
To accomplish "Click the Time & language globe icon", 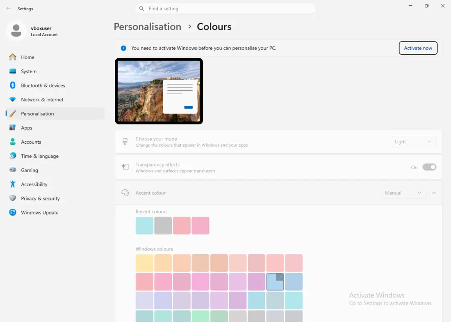I will [13, 156].
